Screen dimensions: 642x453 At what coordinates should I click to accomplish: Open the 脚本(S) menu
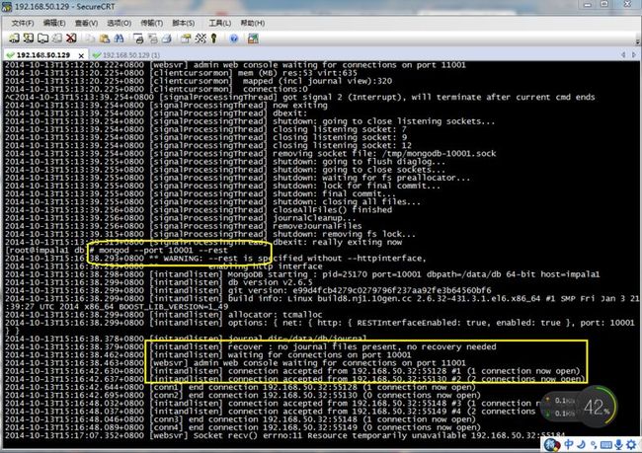[184, 23]
